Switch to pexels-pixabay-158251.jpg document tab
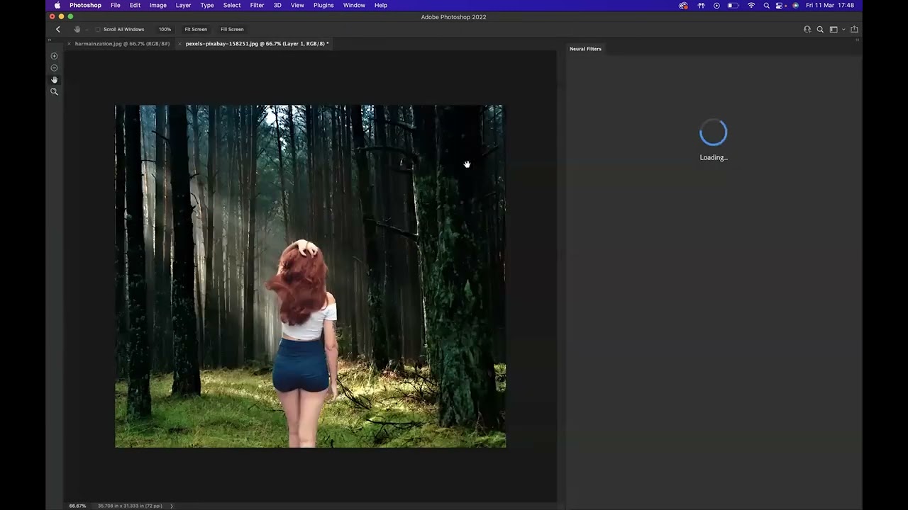 click(257, 44)
